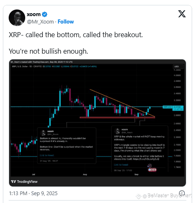
Task: Follow the Mr_Xoom account
Action: [x=66, y=22]
